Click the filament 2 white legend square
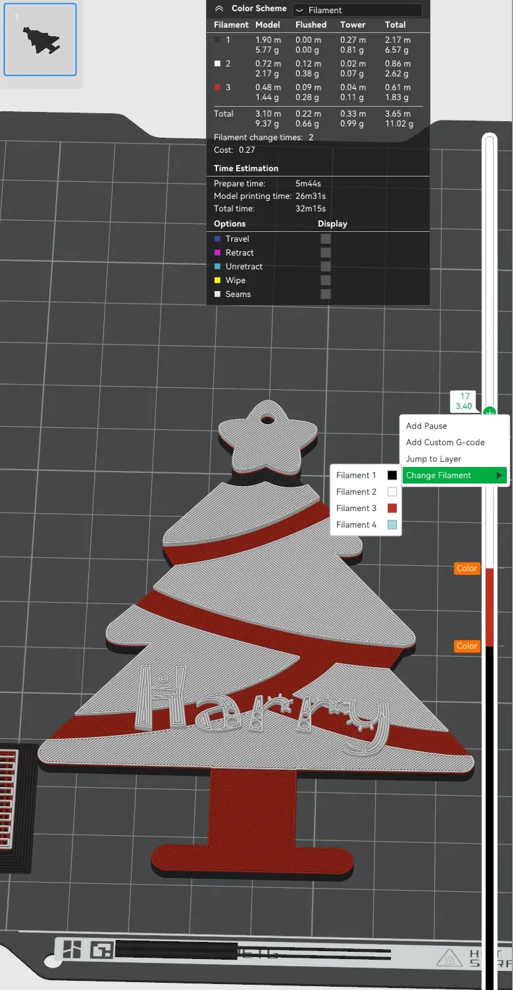The width and height of the screenshot is (514, 990). pos(218,64)
